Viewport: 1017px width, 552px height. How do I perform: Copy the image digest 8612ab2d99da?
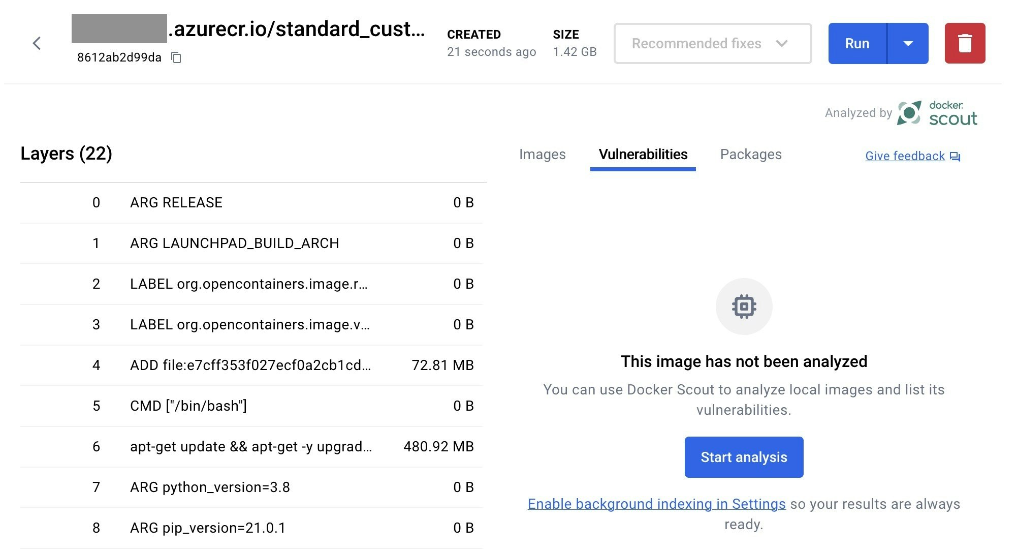pyautogui.click(x=175, y=58)
